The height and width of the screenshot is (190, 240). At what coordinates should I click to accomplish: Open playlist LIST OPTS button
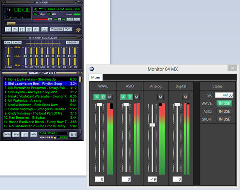coord(73,134)
